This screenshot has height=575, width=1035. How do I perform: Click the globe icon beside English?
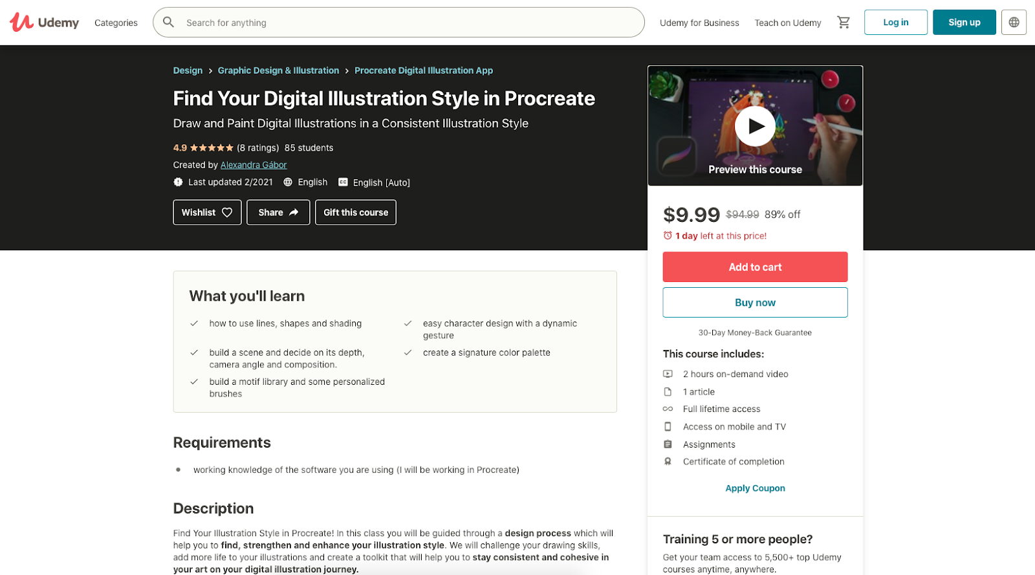tap(288, 182)
